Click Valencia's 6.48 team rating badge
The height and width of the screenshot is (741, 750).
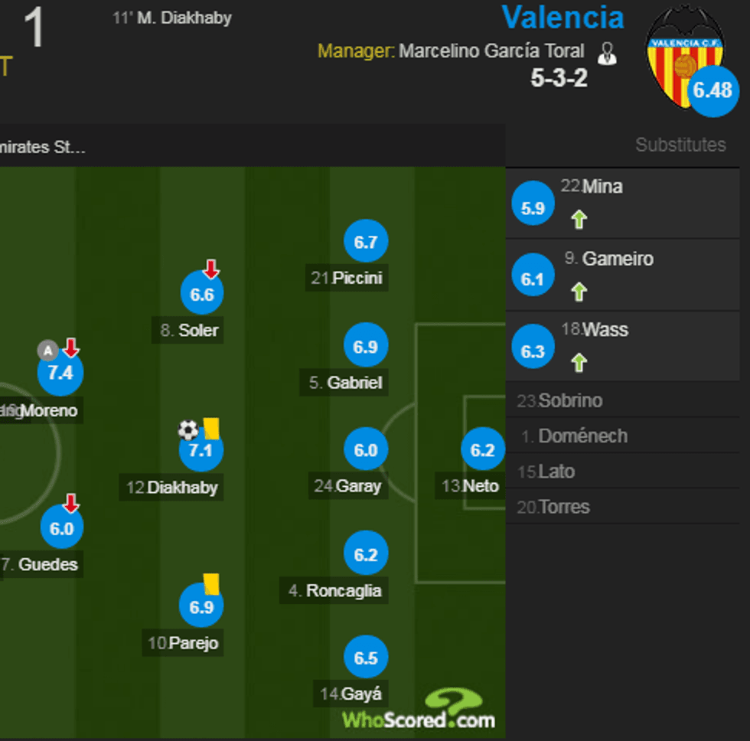pos(712,90)
